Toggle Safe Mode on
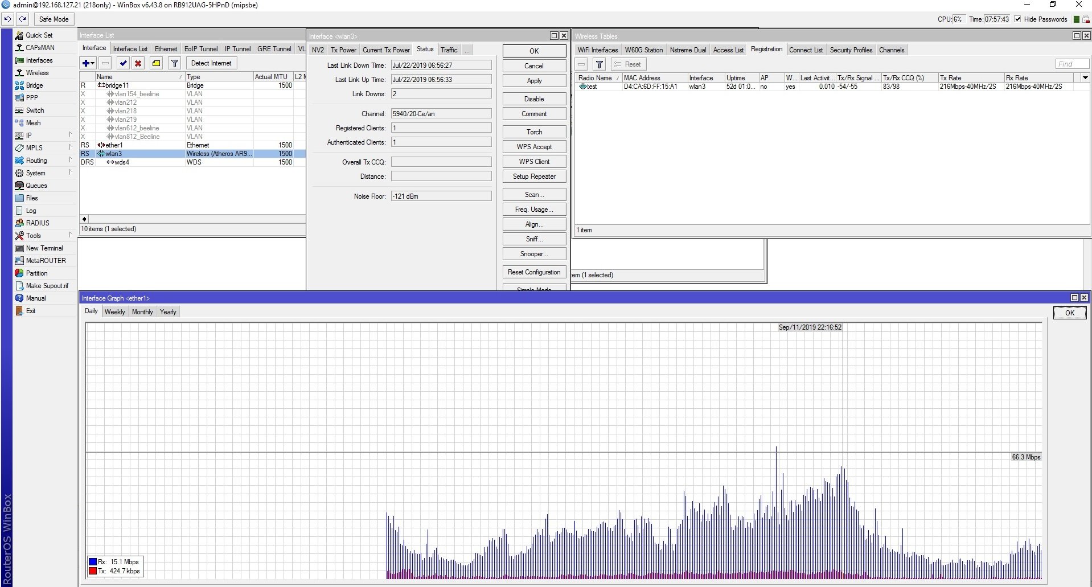Screen dimensions: 1092x587 point(54,19)
